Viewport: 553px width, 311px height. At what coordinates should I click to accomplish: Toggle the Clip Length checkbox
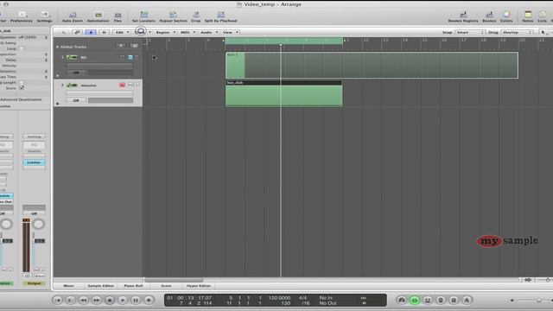pyautogui.click(x=22, y=83)
